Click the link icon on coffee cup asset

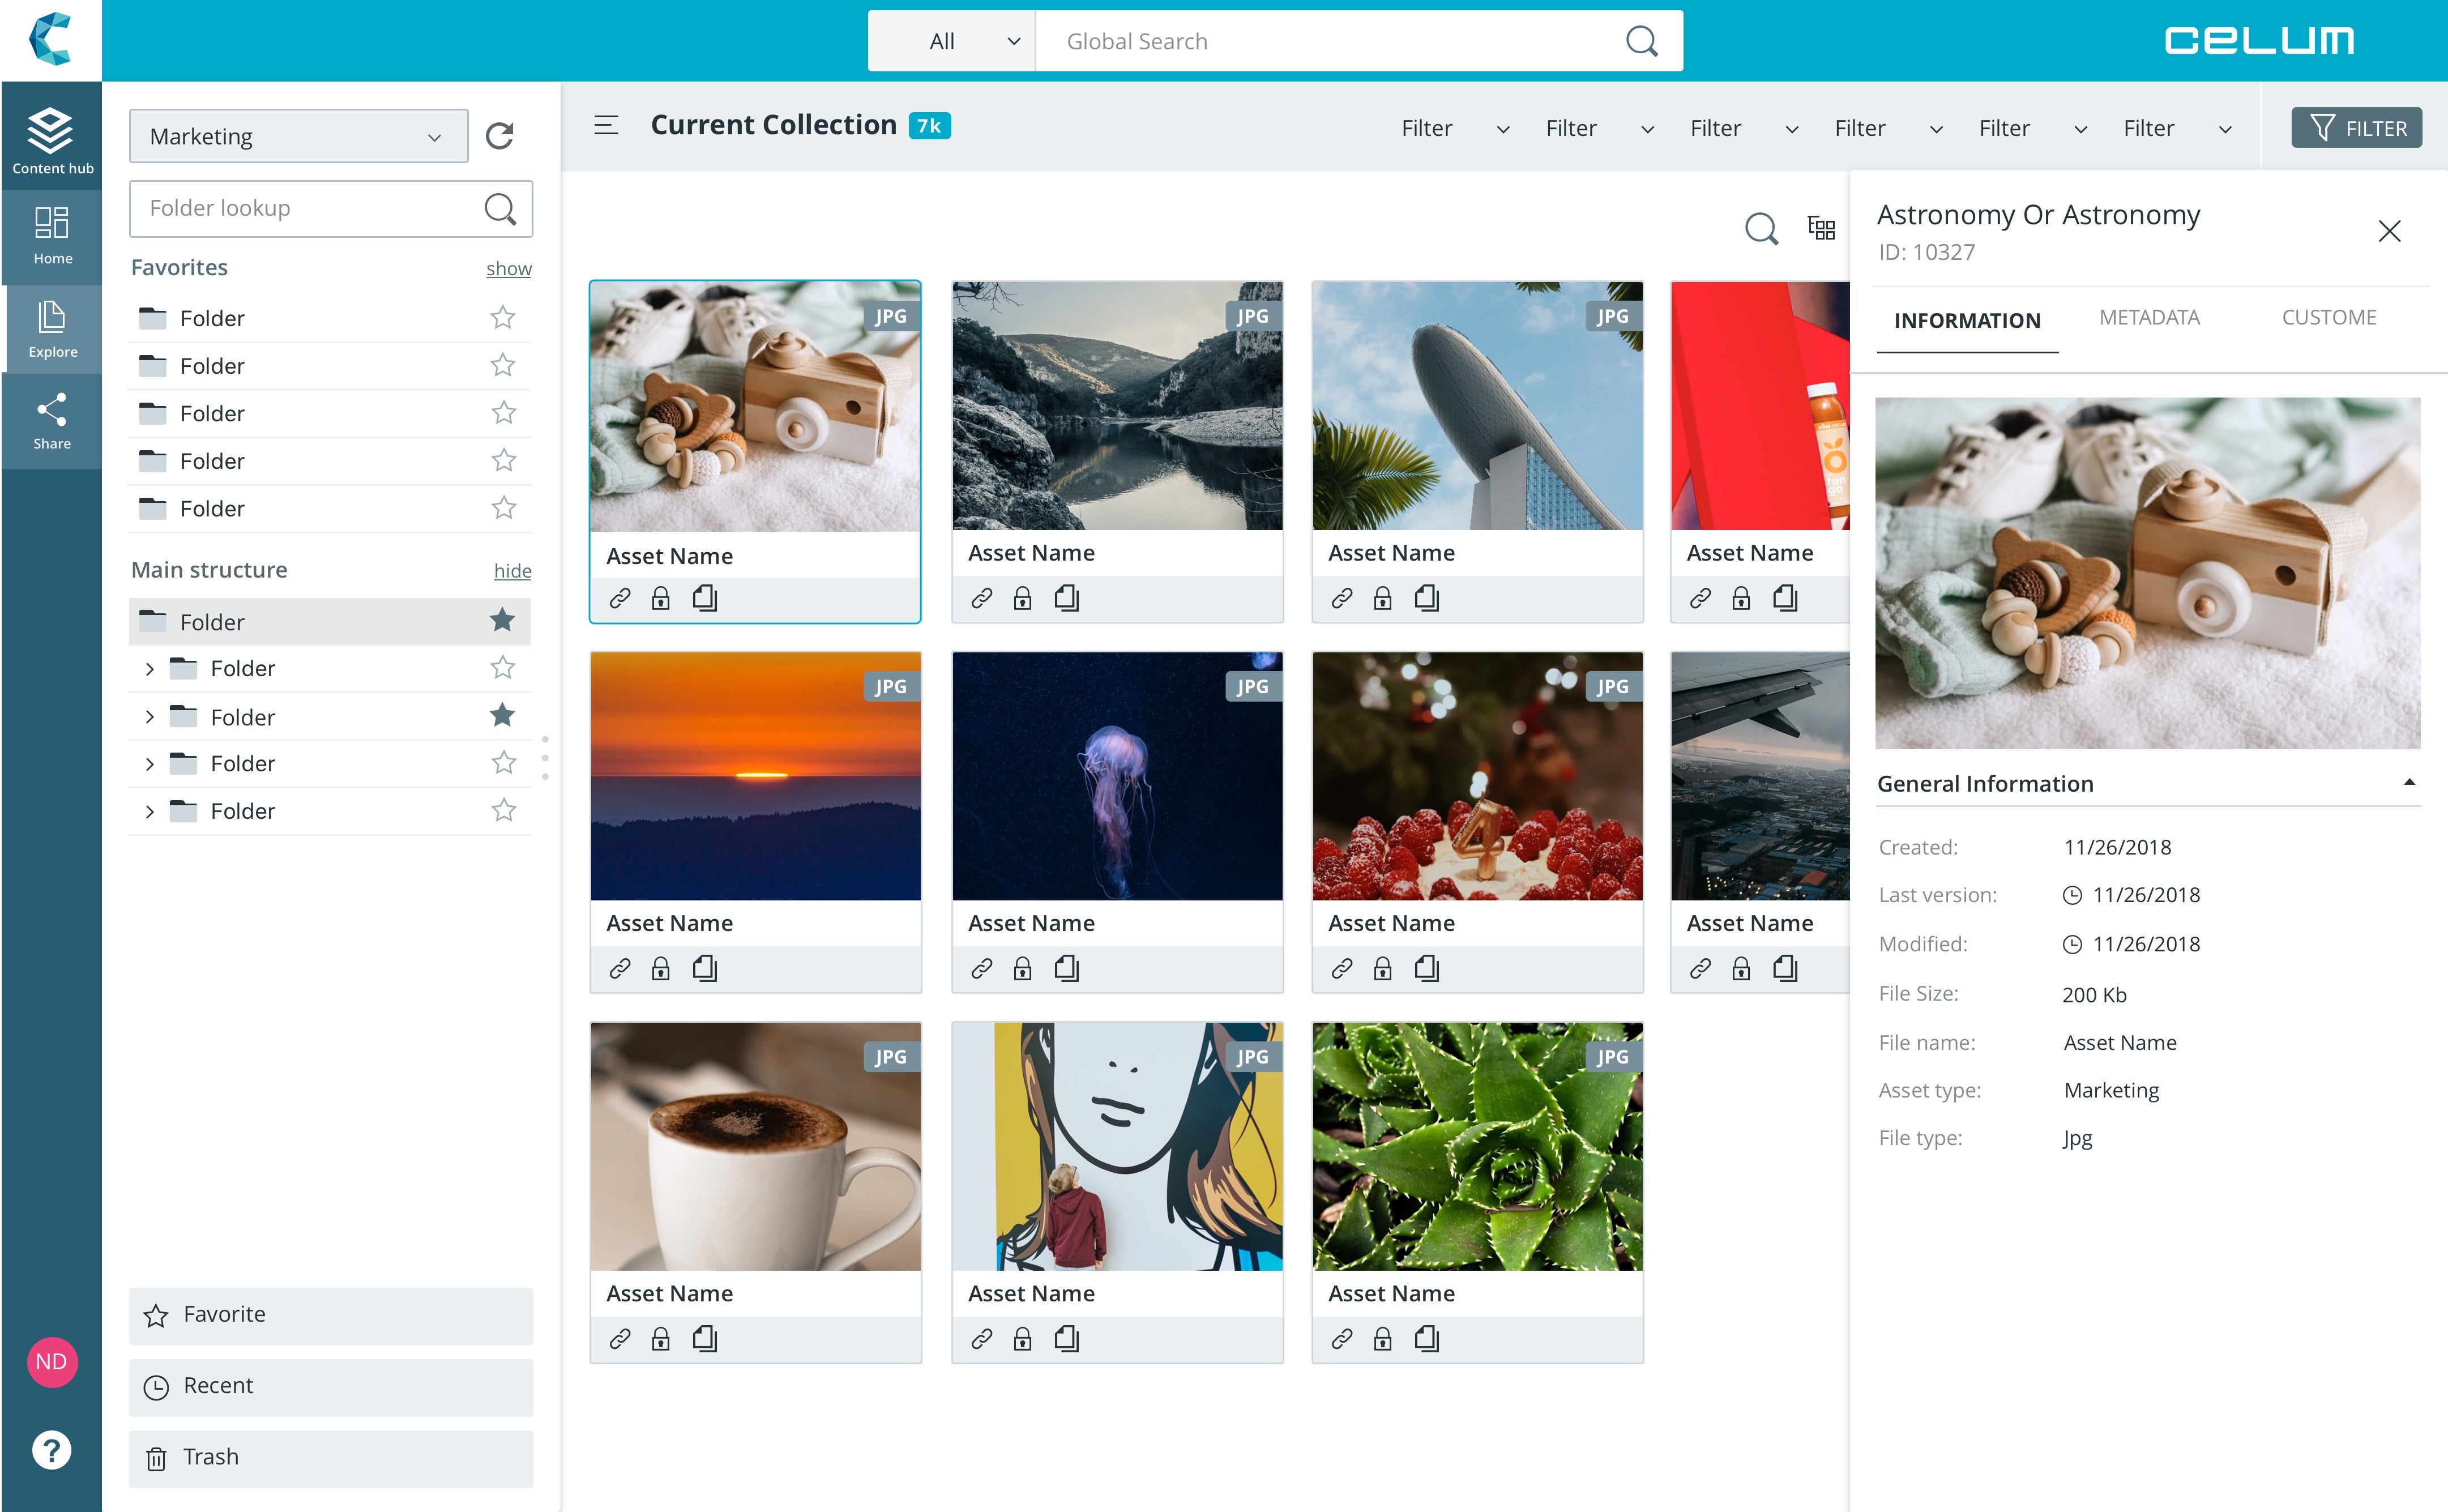620,1338
